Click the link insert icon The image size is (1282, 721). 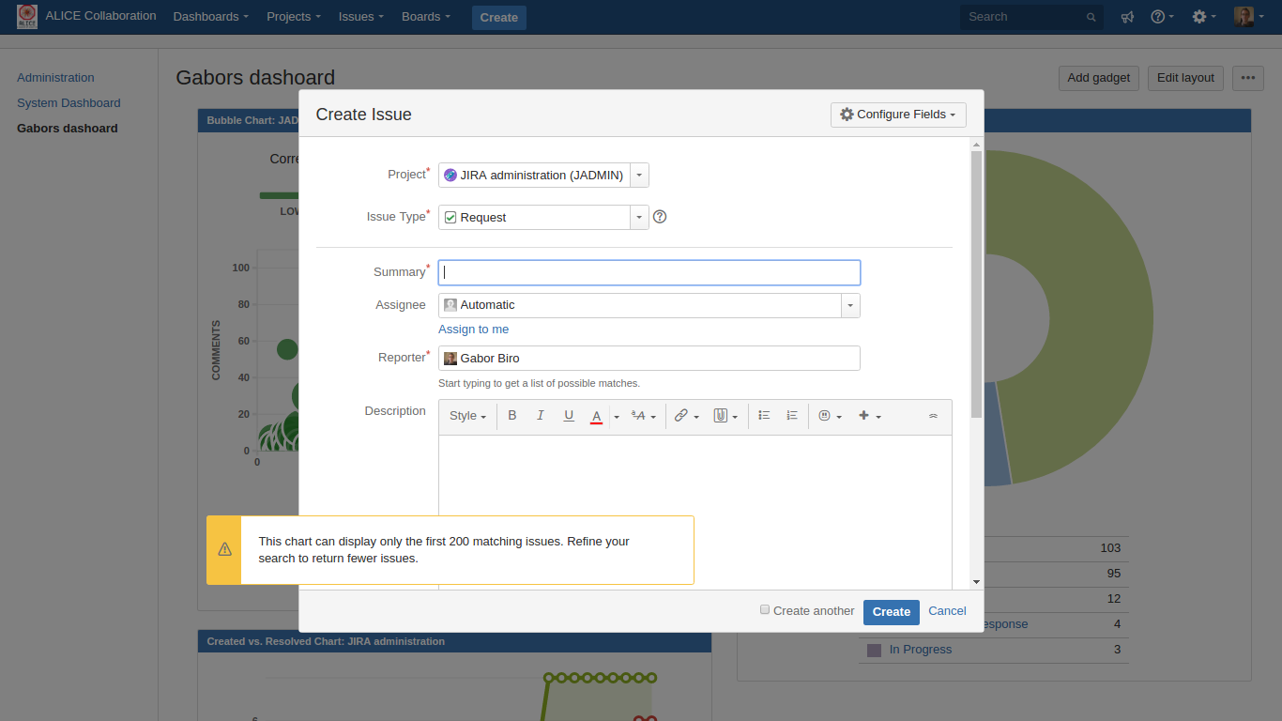[681, 416]
